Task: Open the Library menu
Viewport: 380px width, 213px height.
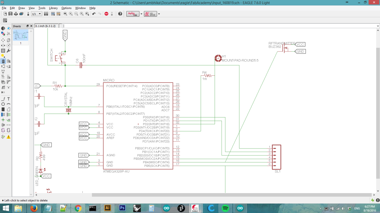Action: (53, 8)
